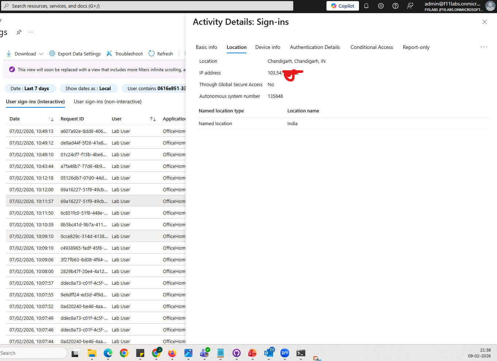Switch to User sign-ins (non-interactive) tab

click(107, 101)
